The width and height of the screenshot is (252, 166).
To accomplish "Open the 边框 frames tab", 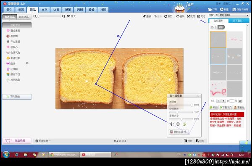I will pos(56,10).
